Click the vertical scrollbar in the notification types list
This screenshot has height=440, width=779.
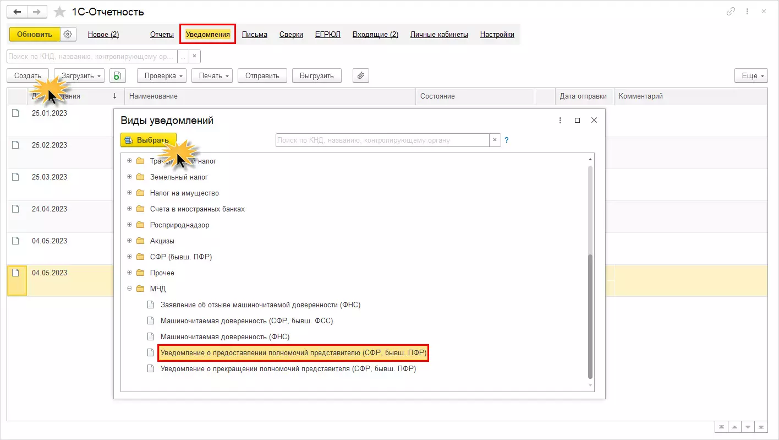(x=590, y=317)
